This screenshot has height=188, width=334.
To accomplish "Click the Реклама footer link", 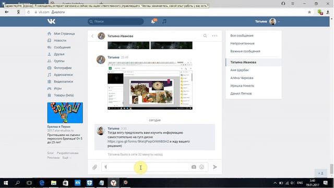I will [53, 158].
